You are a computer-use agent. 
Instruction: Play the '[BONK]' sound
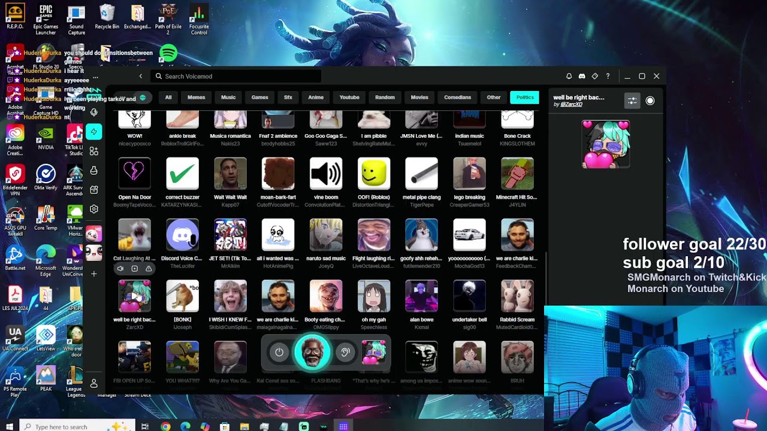[182, 296]
